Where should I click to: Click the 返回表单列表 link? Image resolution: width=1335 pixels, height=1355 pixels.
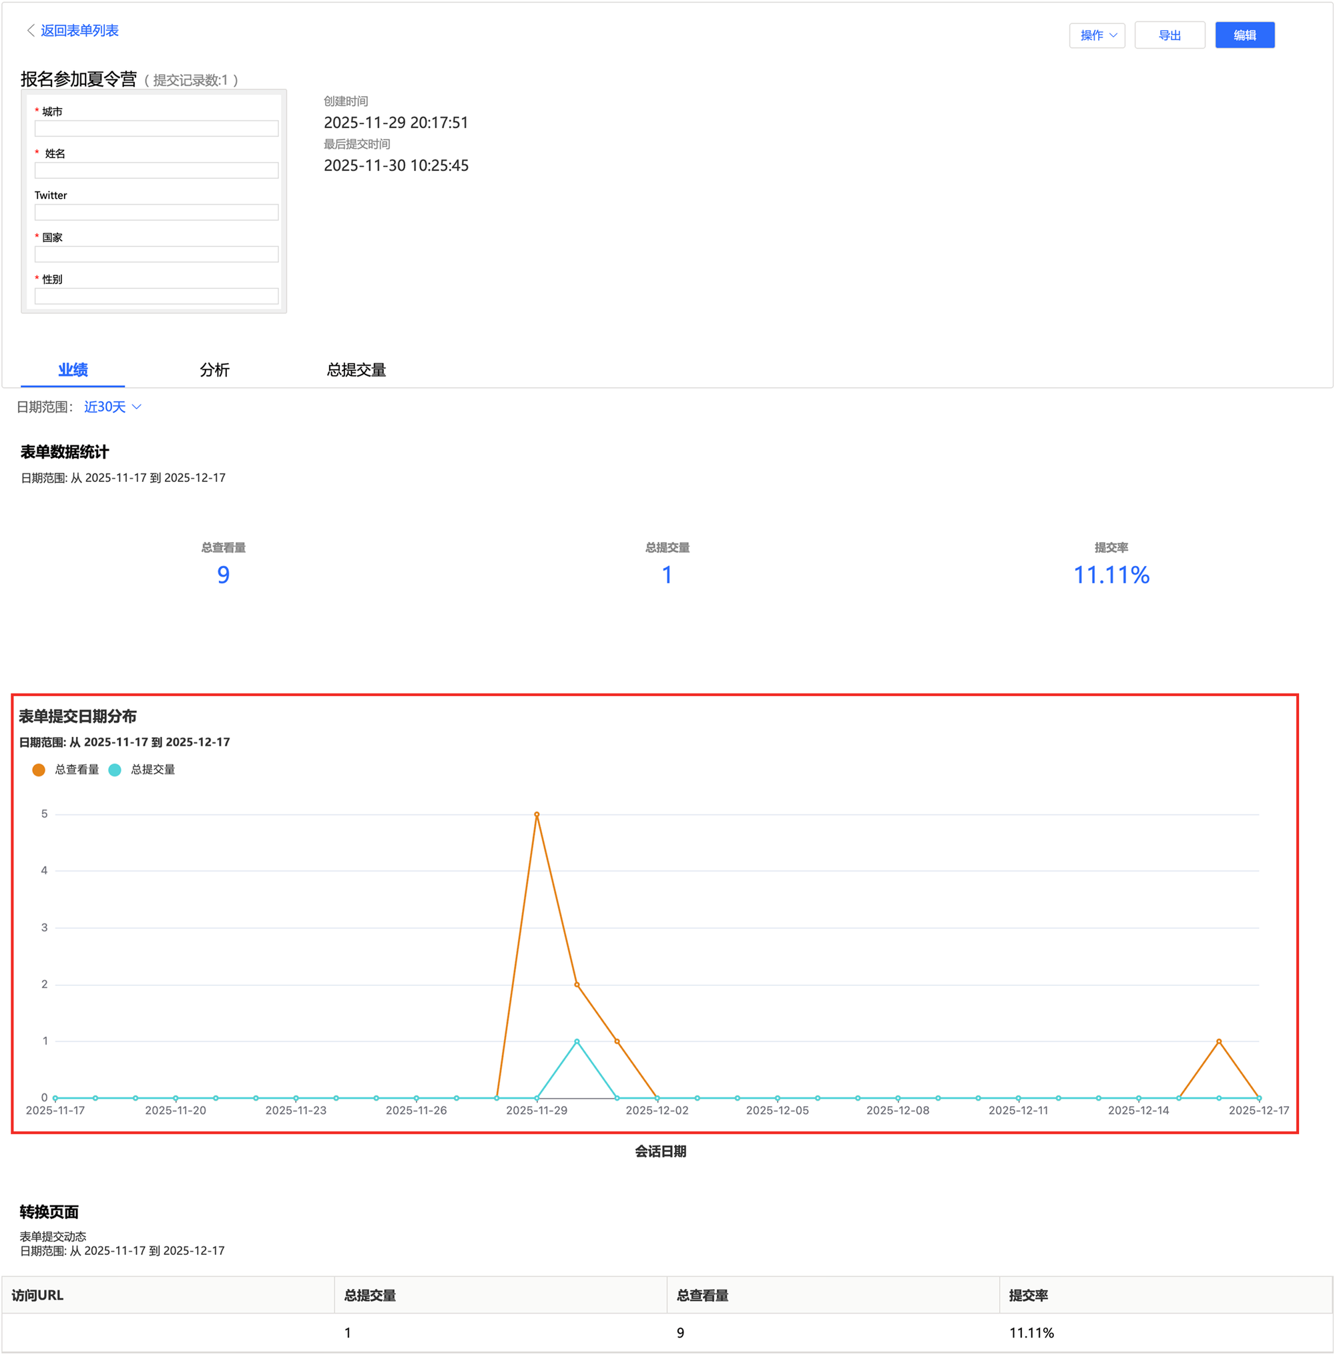coord(79,30)
